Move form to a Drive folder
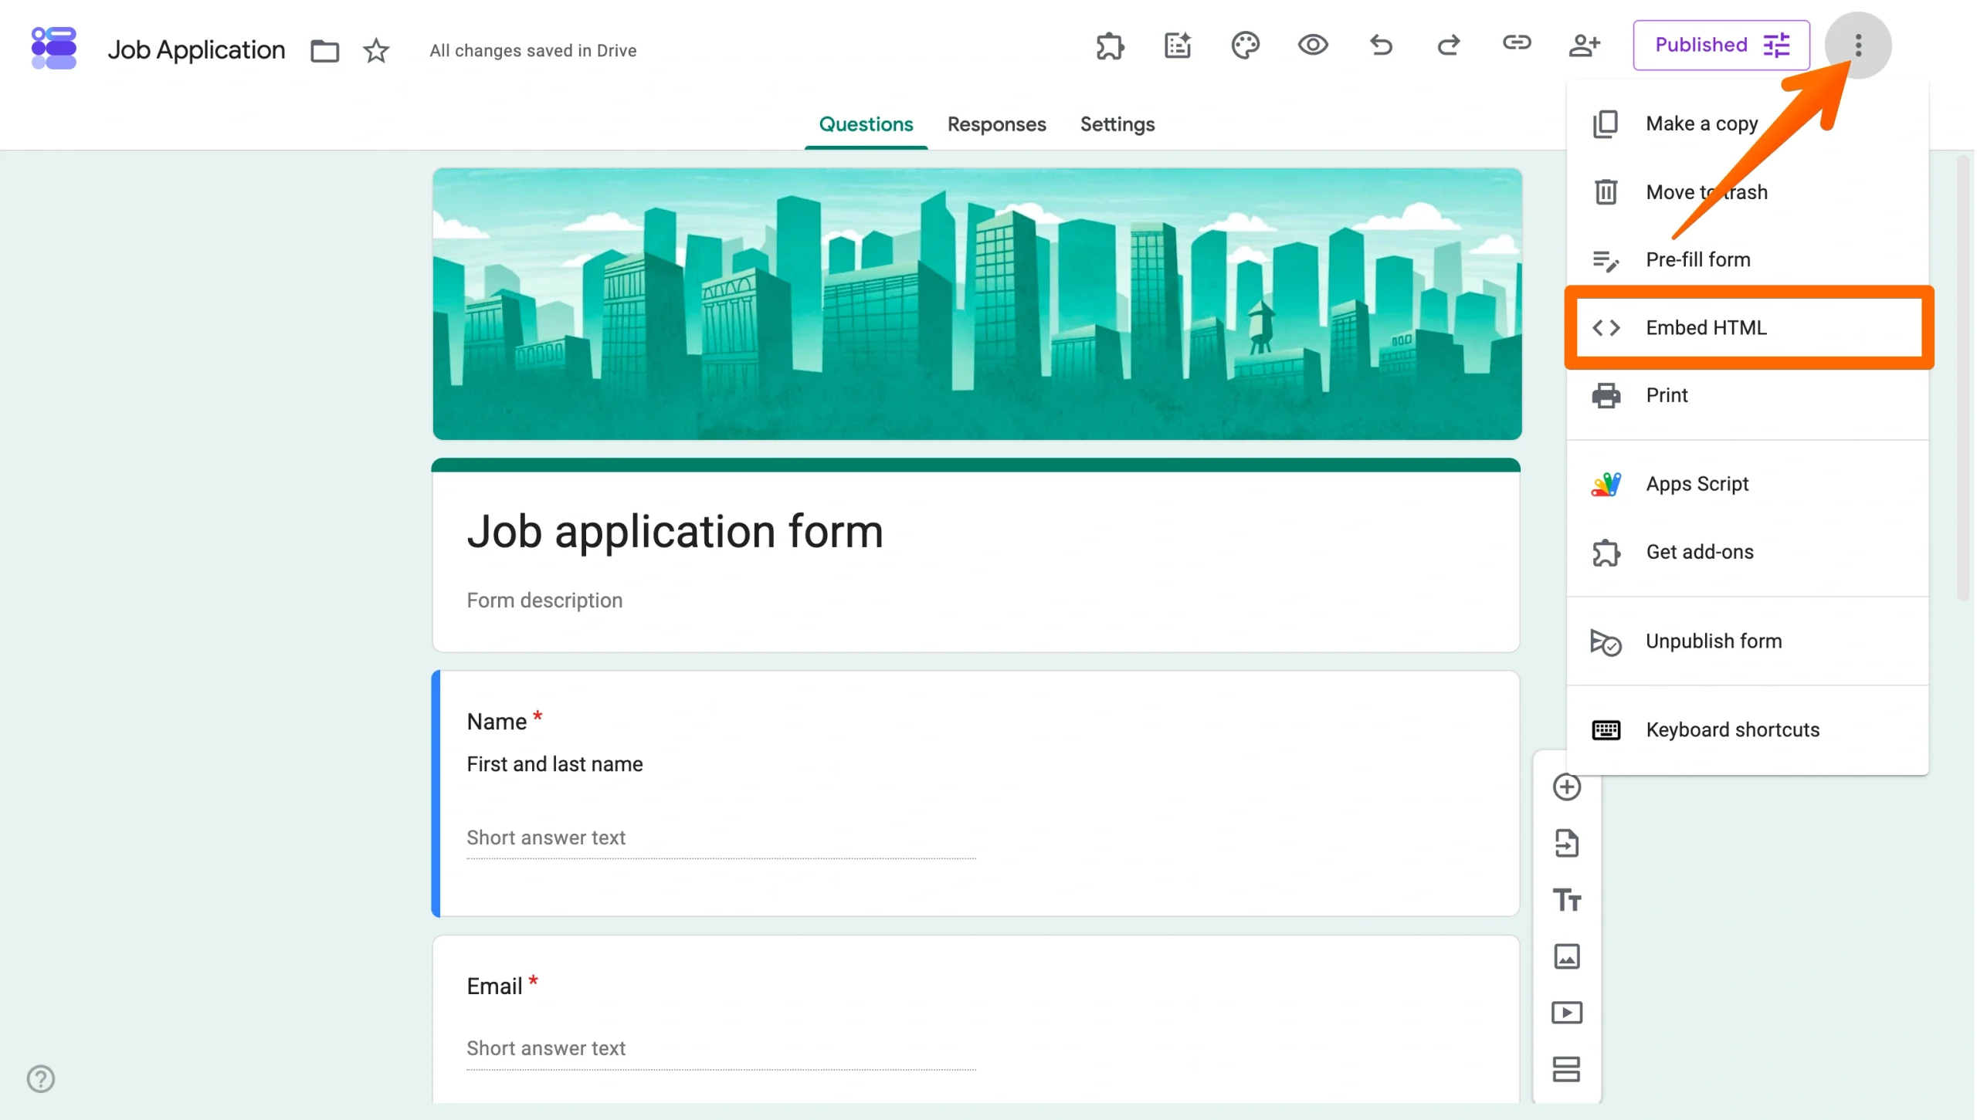The width and height of the screenshot is (1977, 1120). click(324, 51)
